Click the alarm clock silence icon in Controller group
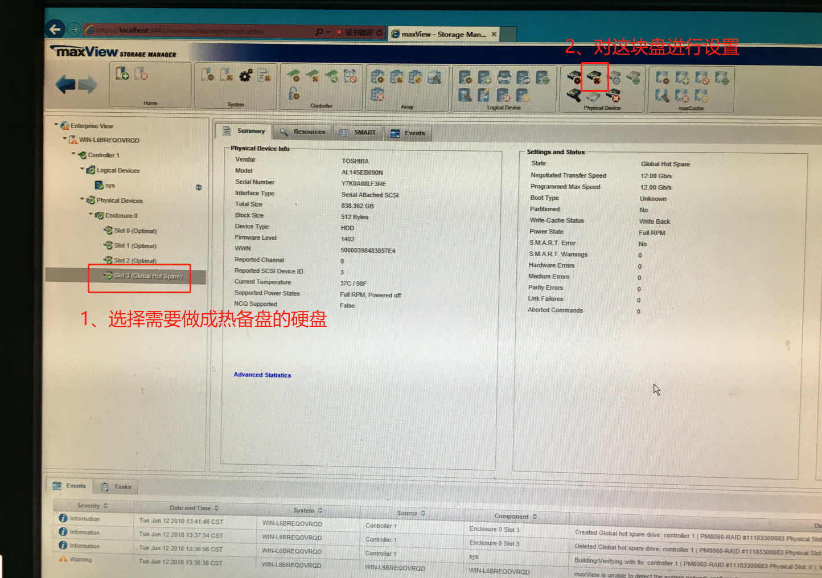Viewport: 822px width, 578px height. (x=350, y=76)
